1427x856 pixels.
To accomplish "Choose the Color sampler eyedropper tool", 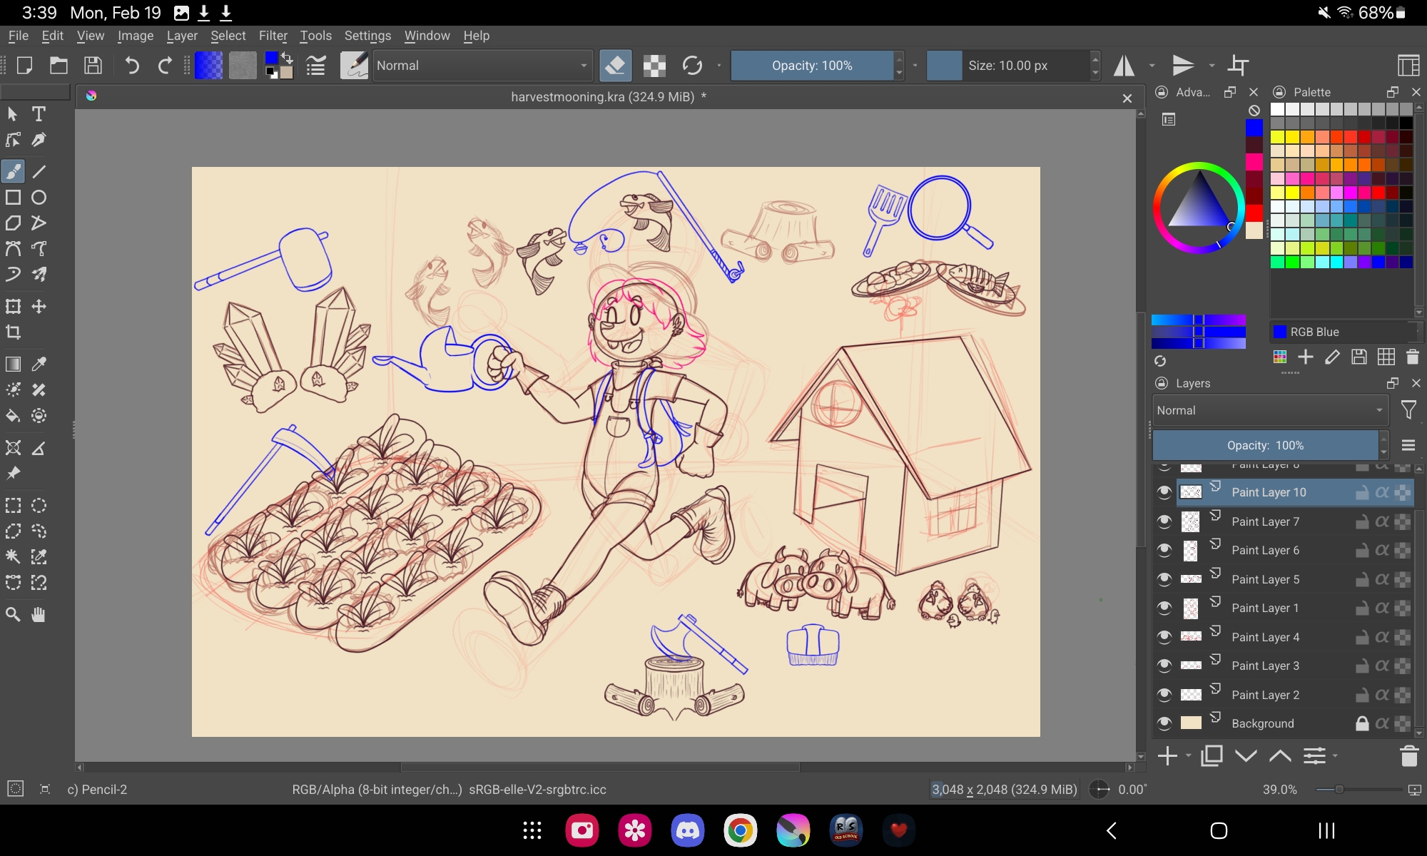I will (39, 365).
